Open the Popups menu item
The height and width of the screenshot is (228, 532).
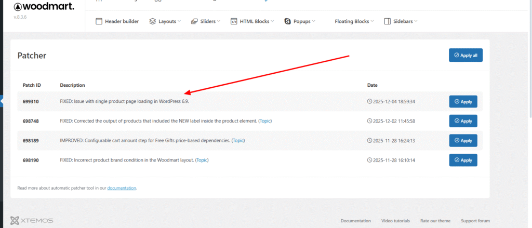[301, 21]
